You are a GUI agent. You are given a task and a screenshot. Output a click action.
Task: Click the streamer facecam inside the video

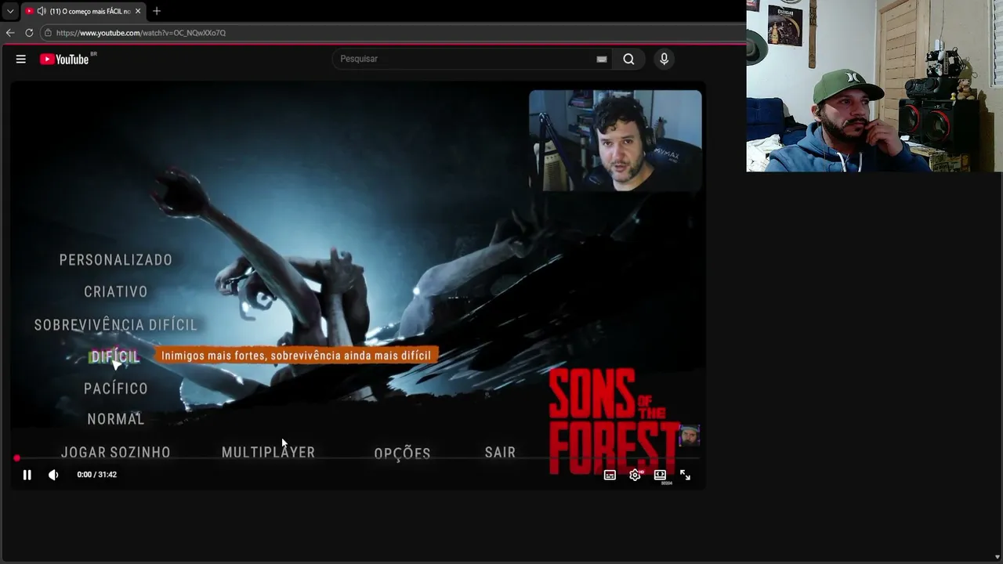pos(615,140)
